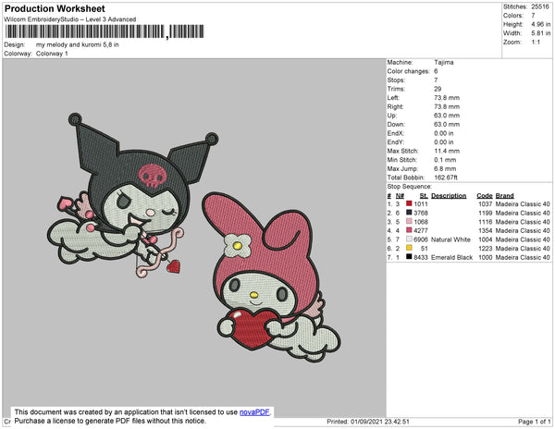Select the red 1011 thread swatch
This screenshot has width=555, height=429.
(x=409, y=203)
